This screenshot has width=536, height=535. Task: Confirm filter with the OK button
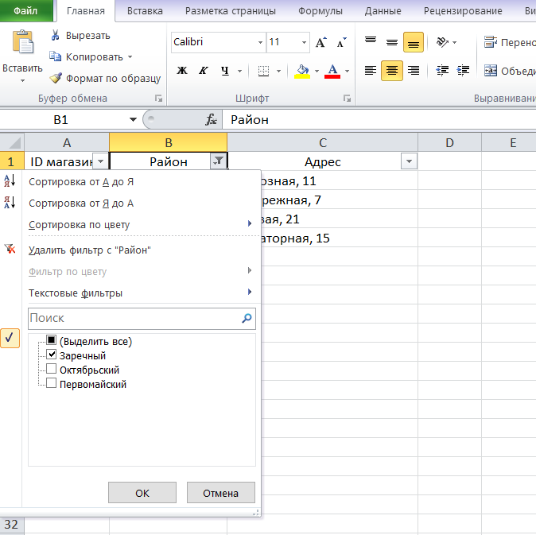pyautogui.click(x=142, y=493)
